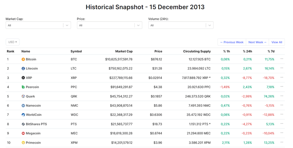Click the Peercoin leaf icon
The height and width of the screenshot is (148, 293).
coord(23,87)
